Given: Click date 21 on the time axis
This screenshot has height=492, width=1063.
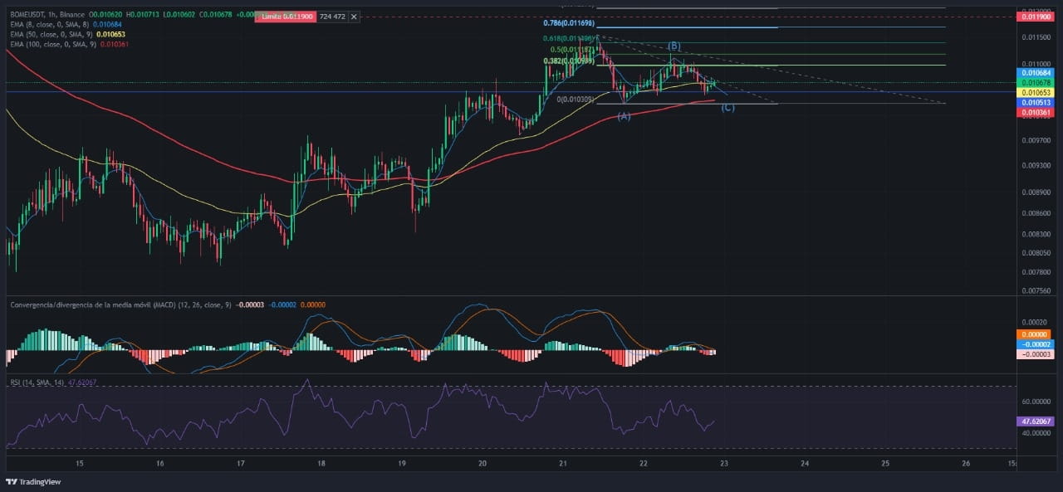Looking at the screenshot, I should point(562,464).
